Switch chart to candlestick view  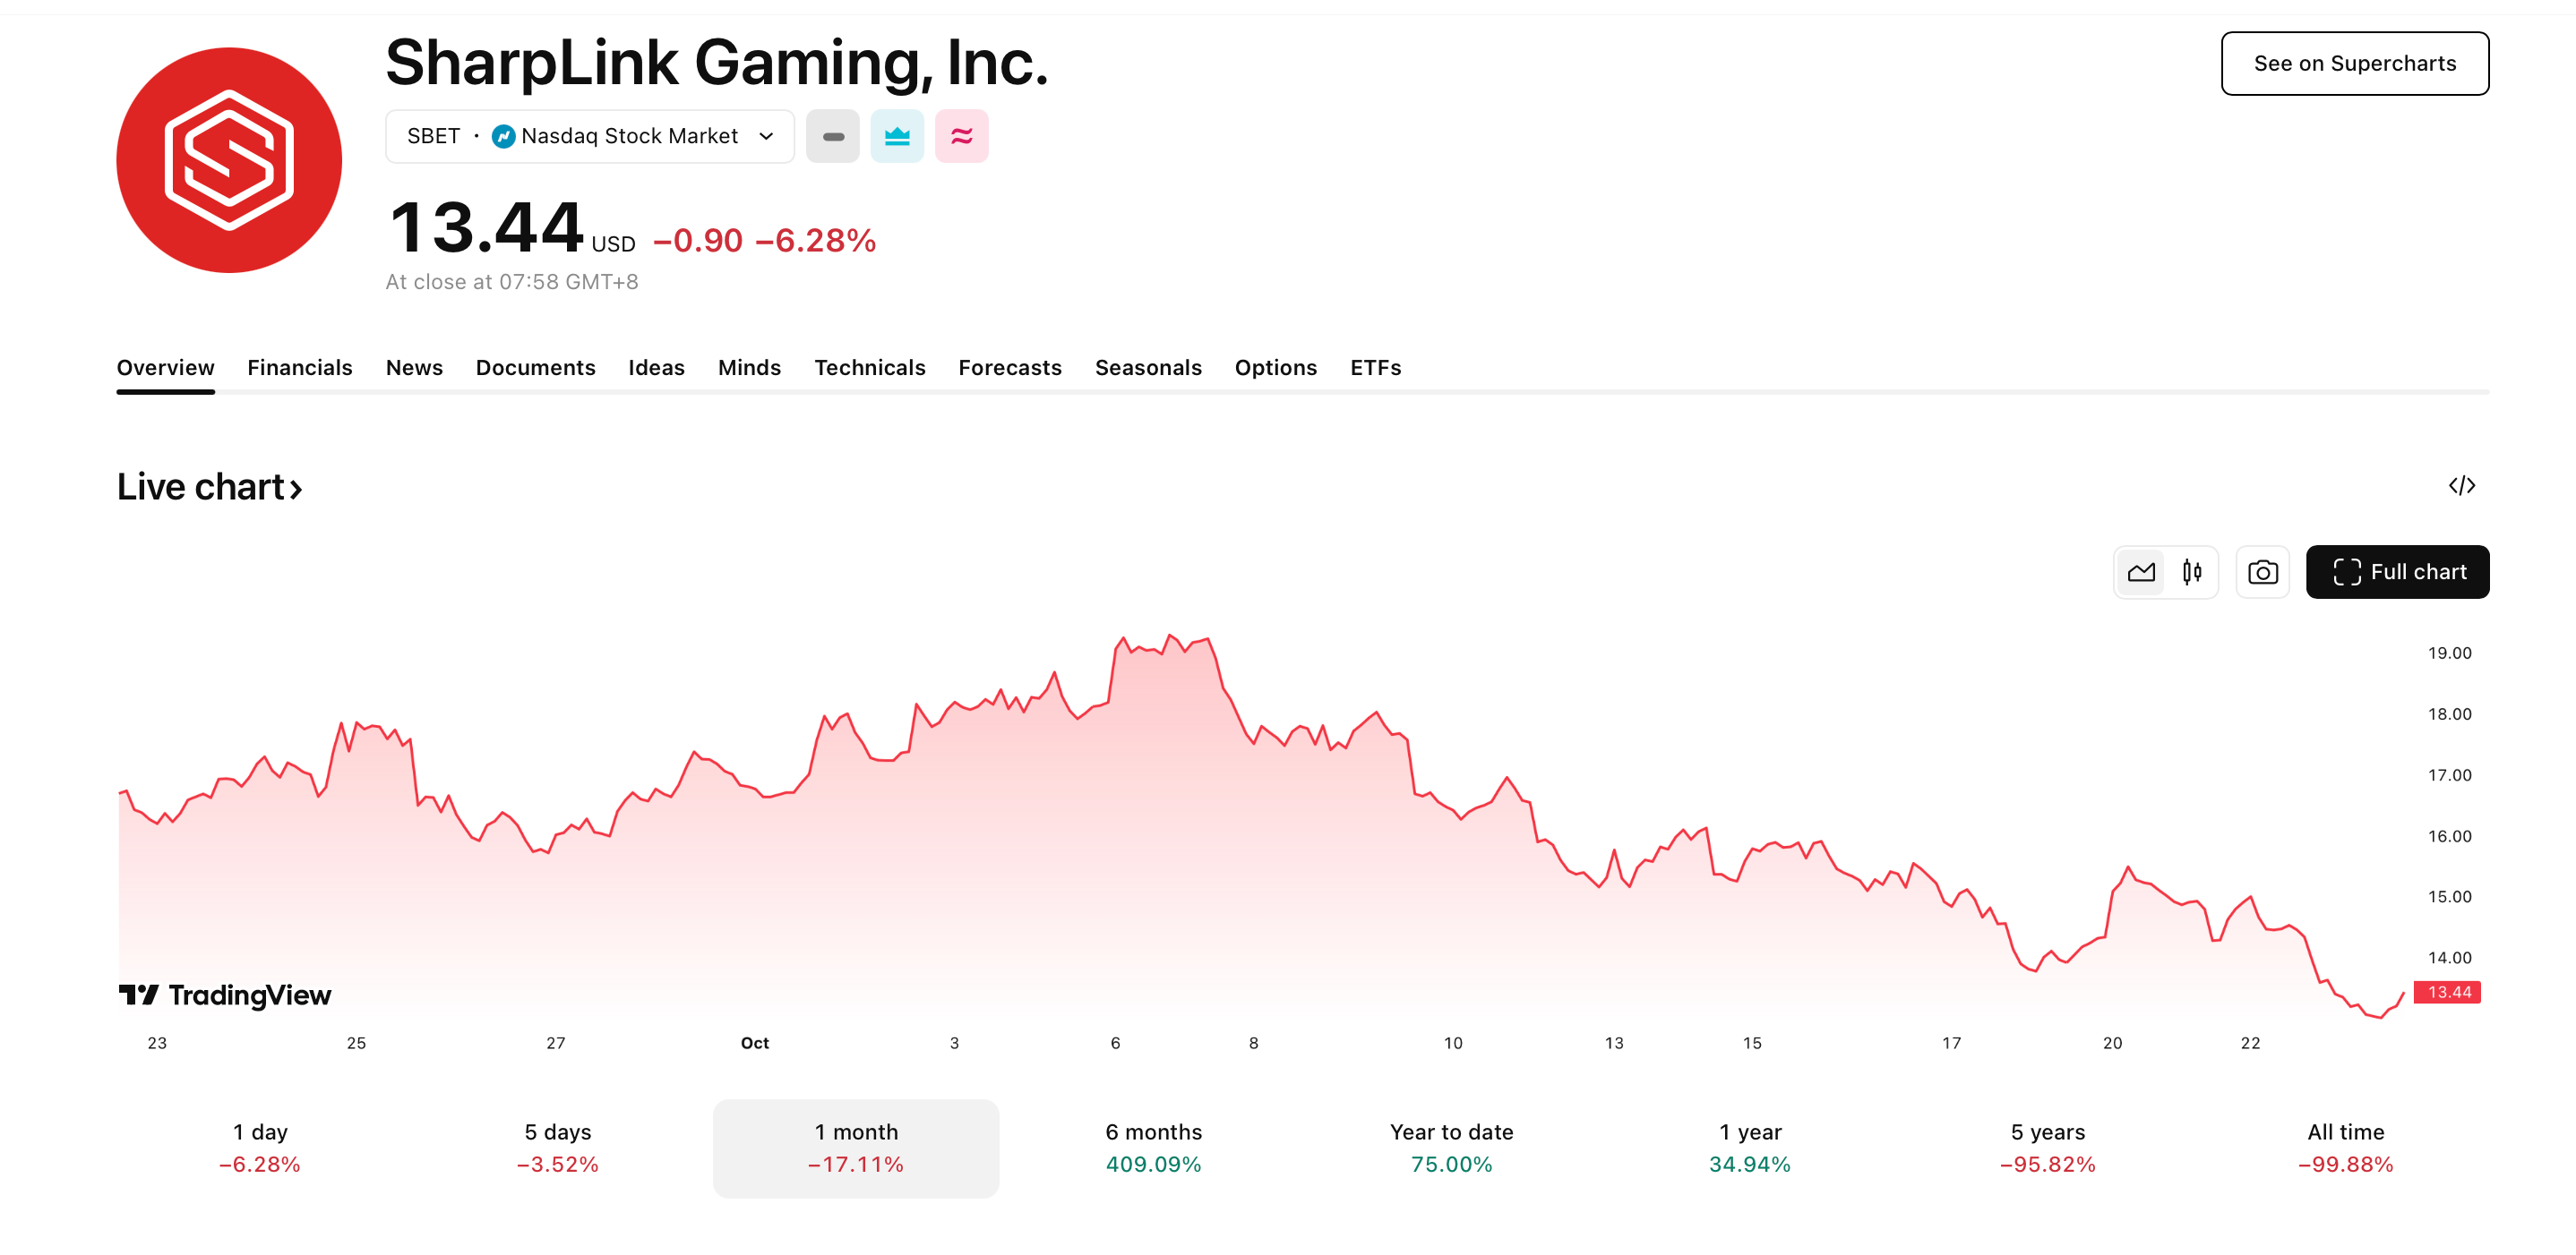pos(2191,571)
